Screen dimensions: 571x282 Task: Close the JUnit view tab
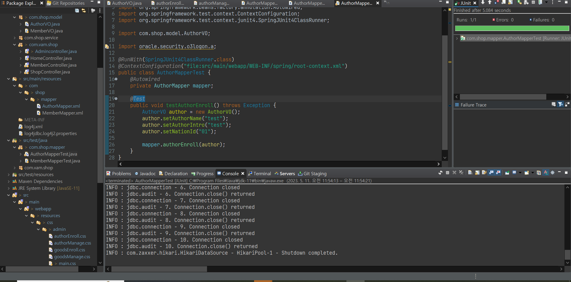[x=475, y=3]
